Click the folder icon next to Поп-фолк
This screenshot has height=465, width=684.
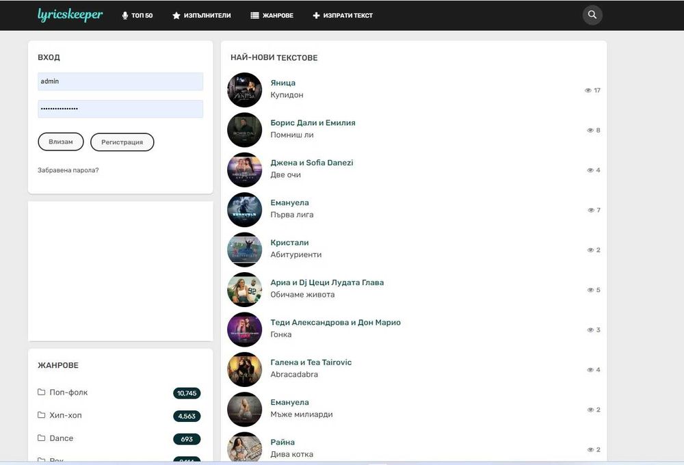42,392
